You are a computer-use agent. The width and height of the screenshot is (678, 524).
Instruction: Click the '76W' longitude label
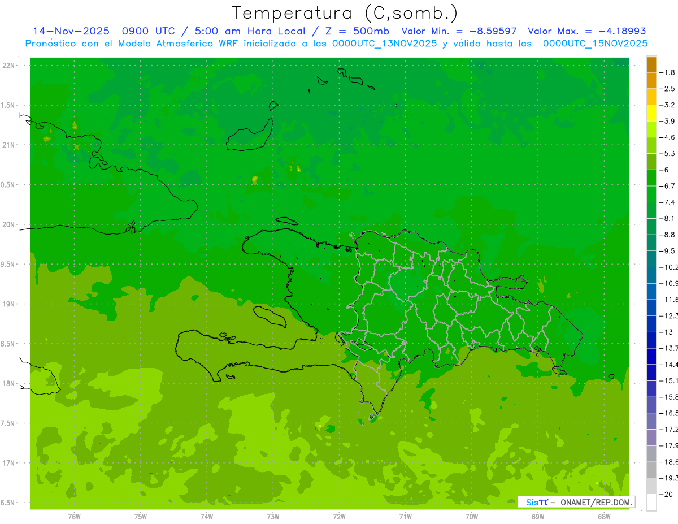click(x=74, y=517)
